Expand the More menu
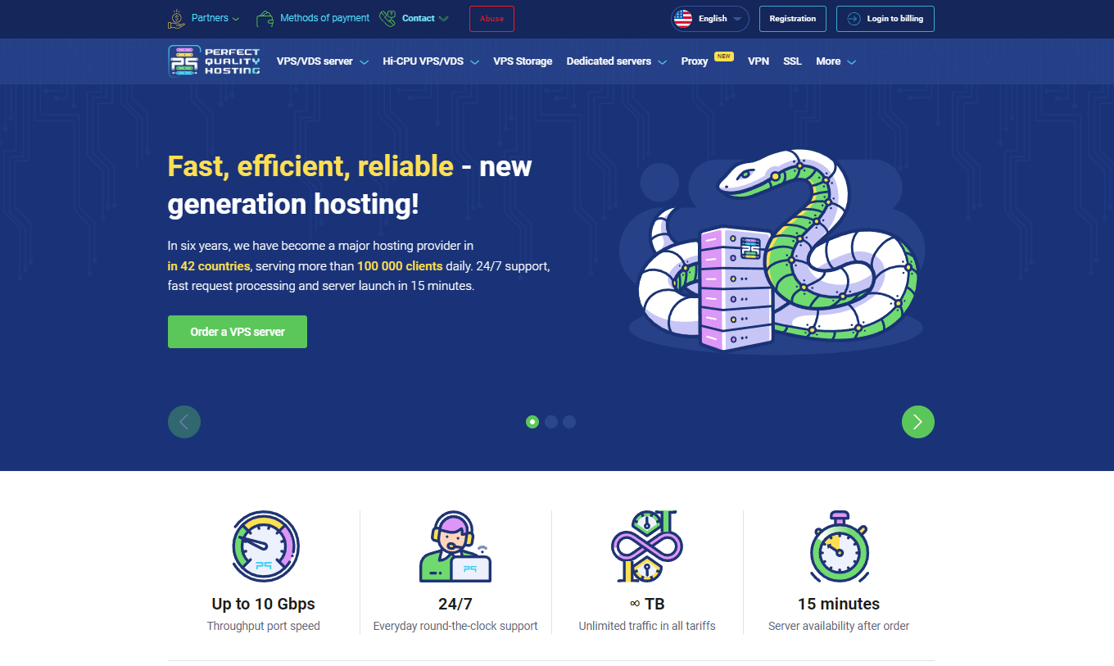The image size is (1114, 666). tap(836, 61)
